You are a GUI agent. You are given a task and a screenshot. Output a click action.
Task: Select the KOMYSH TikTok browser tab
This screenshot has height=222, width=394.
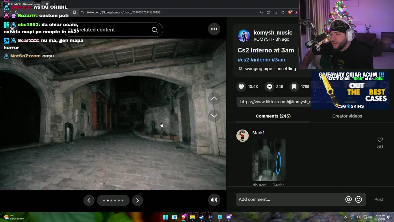(x=26, y=4)
